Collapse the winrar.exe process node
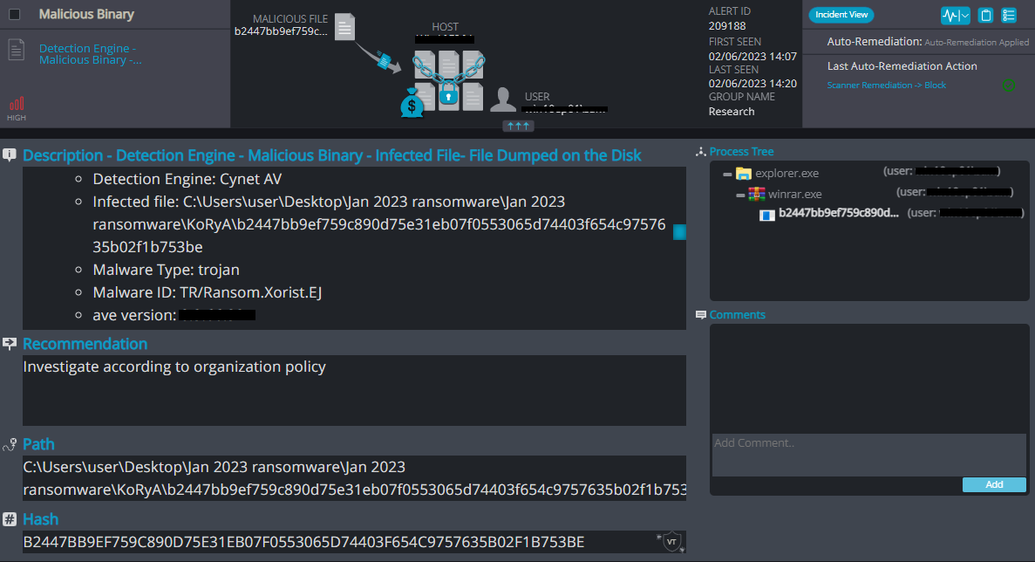Image resolution: width=1035 pixels, height=562 pixels. pos(740,195)
